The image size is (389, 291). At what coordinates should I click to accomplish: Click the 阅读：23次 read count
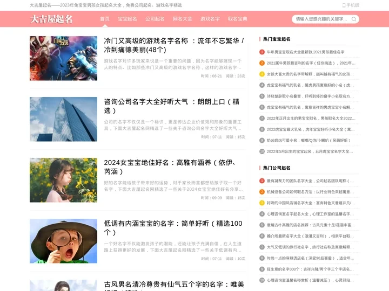[236, 76]
